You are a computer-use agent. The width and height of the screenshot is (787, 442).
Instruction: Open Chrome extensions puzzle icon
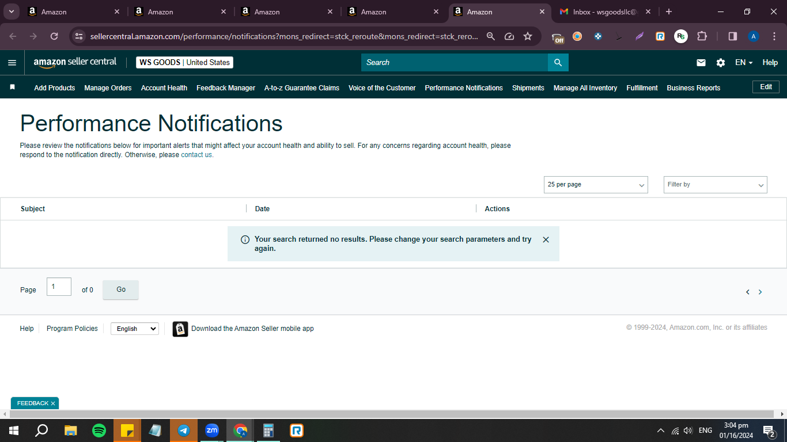(702, 36)
